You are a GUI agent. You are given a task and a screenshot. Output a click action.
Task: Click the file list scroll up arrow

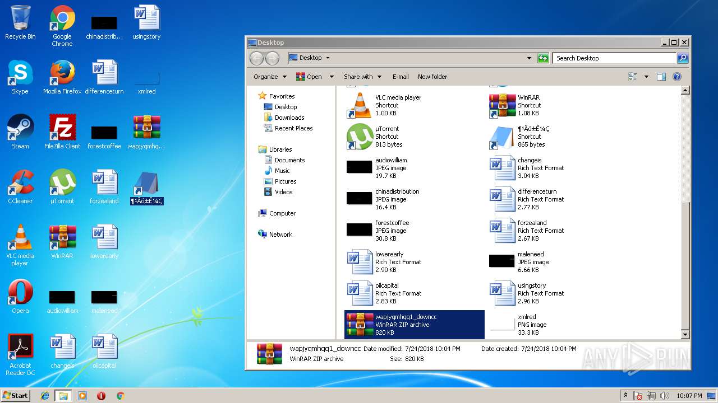click(684, 91)
